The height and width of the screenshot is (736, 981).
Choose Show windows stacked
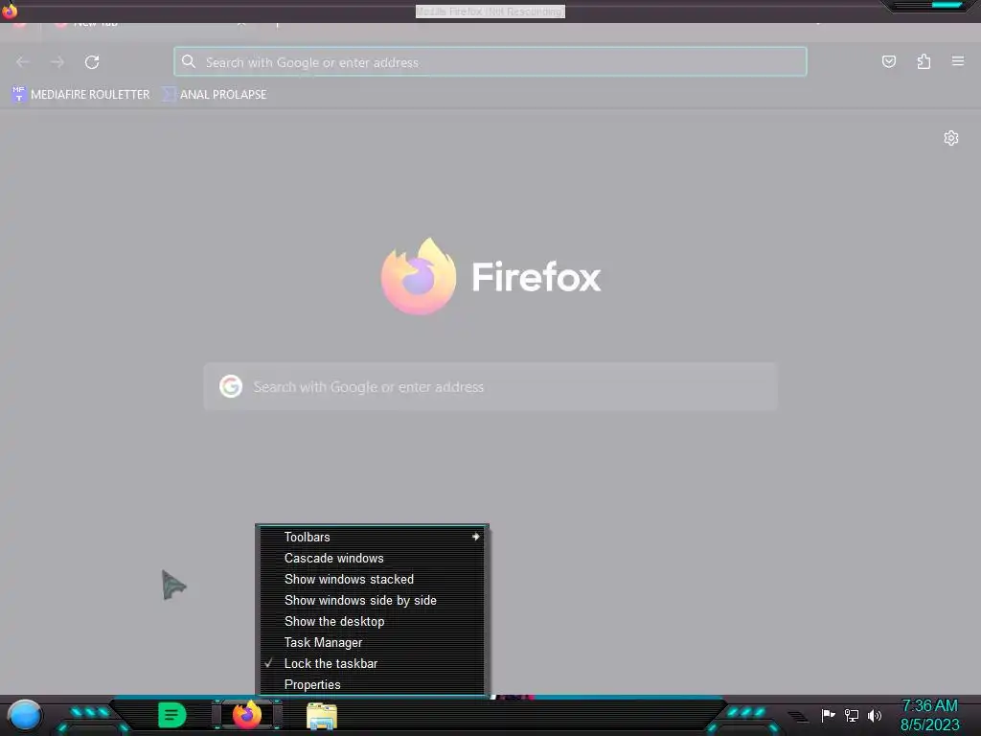tap(373, 580)
